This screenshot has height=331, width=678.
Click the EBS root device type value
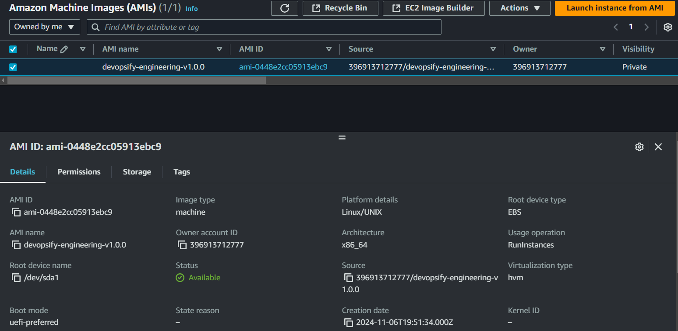point(515,212)
